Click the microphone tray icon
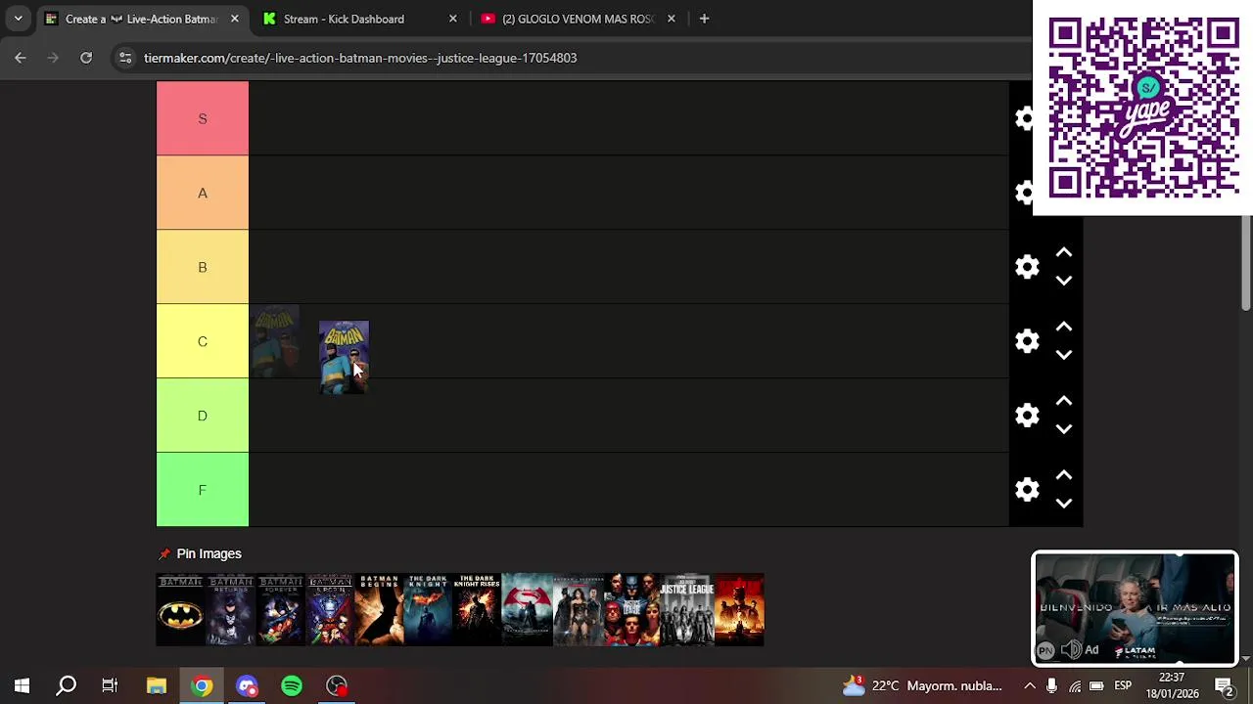The image size is (1253, 704). pos(1051,685)
